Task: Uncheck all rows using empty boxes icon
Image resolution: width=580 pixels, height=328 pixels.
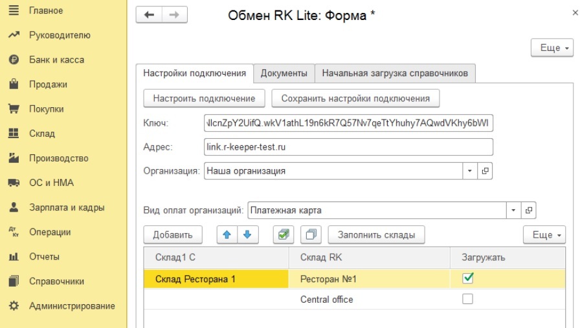Action: click(311, 234)
